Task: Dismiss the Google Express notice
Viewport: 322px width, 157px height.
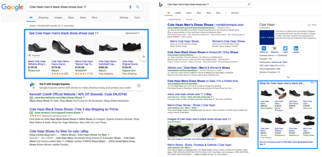Action: click(139, 86)
